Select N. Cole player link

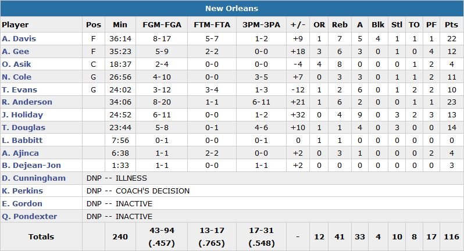pyautogui.click(x=16, y=77)
